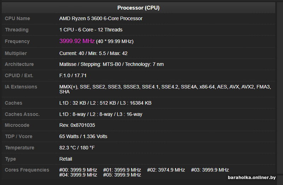Click the Architecture label

click(x=19, y=64)
